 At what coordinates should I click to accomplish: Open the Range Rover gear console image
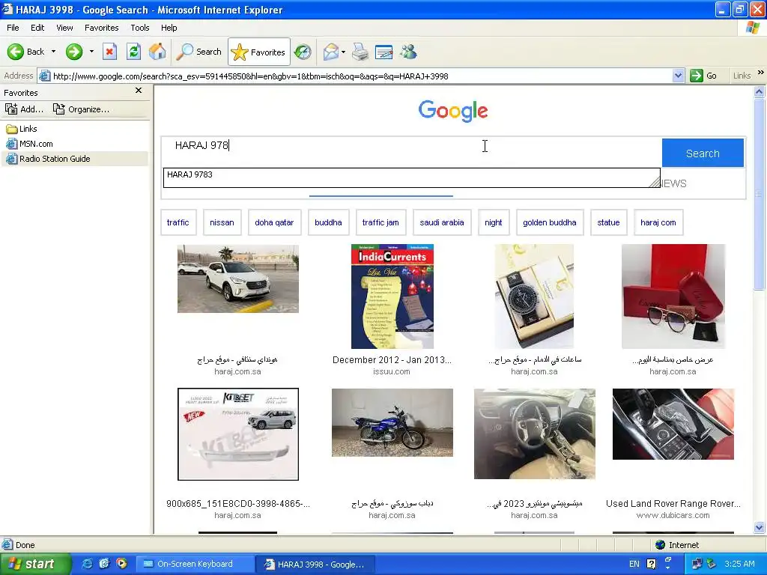(673, 424)
